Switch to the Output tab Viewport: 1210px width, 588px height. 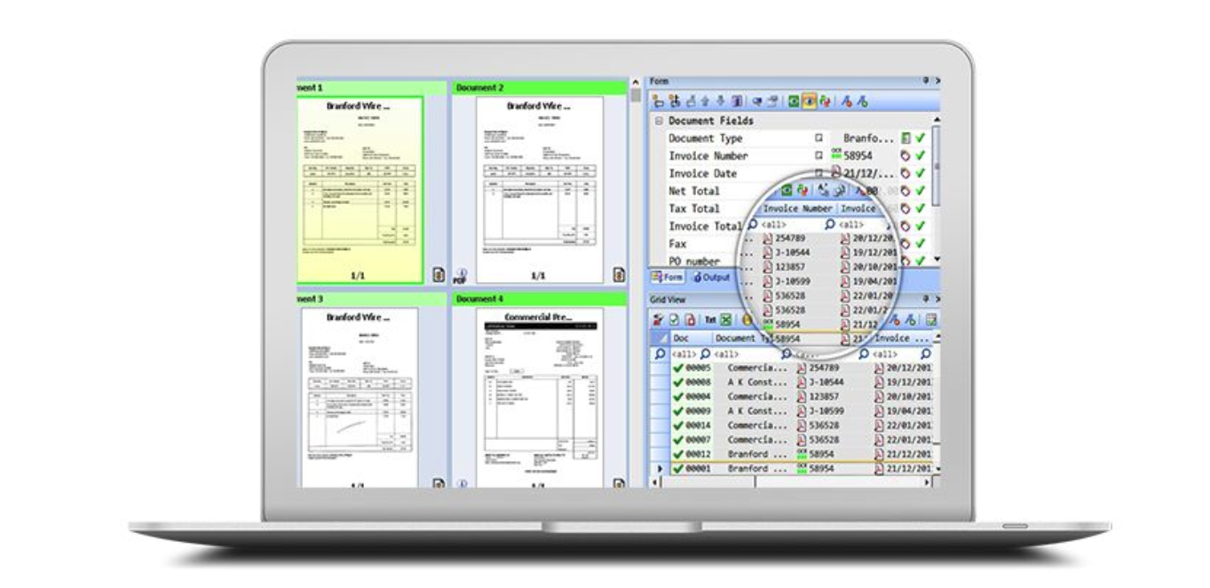[712, 277]
